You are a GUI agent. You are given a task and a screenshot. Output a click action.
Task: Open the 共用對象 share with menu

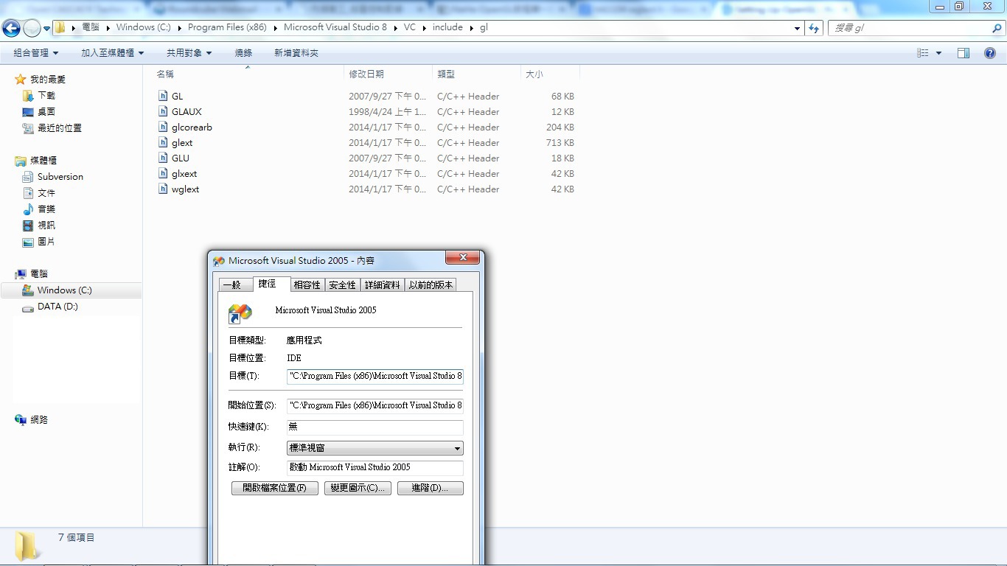189,53
